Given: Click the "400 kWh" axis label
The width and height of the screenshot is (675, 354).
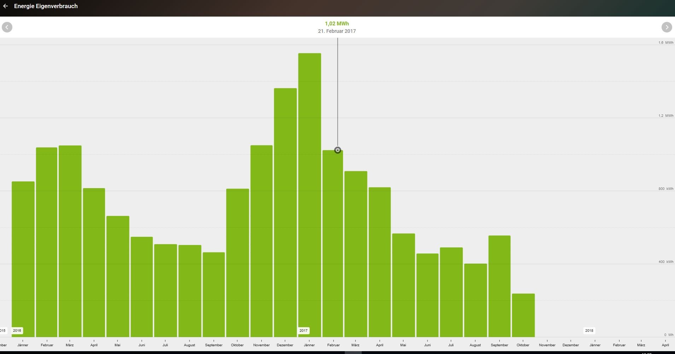Looking at the screenshot, I should pyautogui.click(x=666, y=262).
